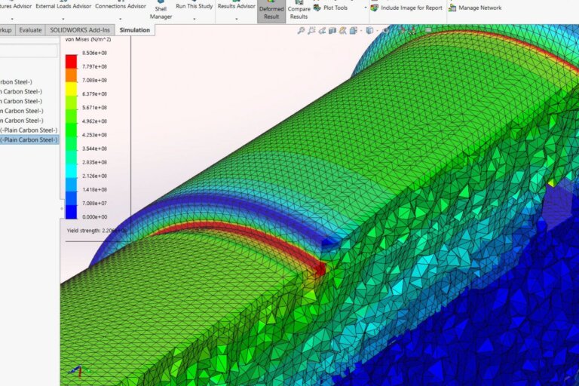The width and height of the screenshot is (579, 386).
Task: Switch to the SOLIDWORKS Add-Ins tab
Action: tap(80, 30)
